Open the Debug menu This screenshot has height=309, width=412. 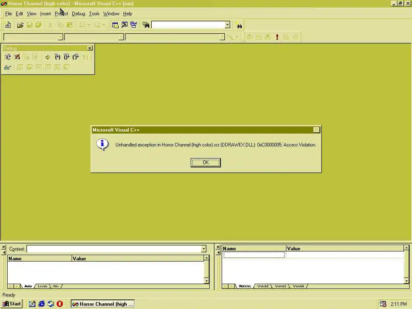78,14
